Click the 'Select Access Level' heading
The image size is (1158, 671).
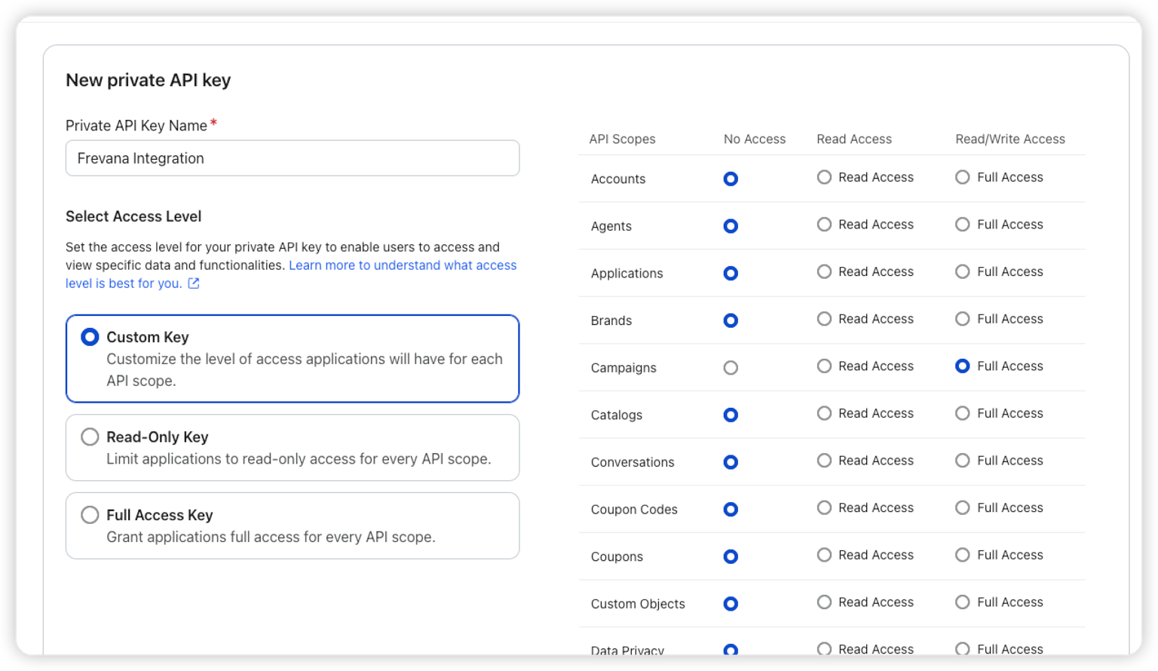pos(133,216)
